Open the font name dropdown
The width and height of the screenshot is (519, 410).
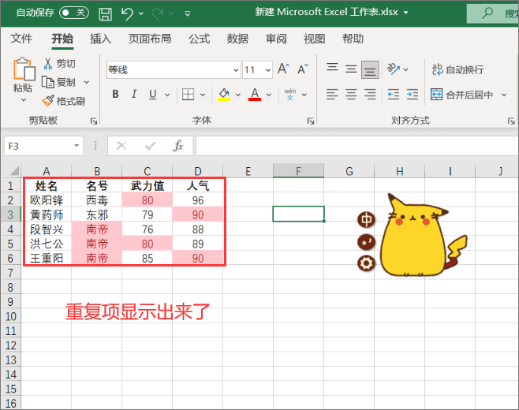(236, 70)
